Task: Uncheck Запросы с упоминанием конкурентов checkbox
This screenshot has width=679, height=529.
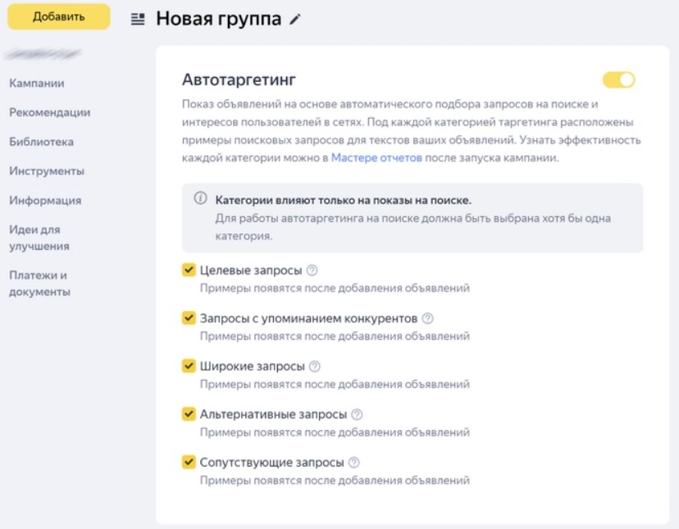Action: (x=189, y=318)
